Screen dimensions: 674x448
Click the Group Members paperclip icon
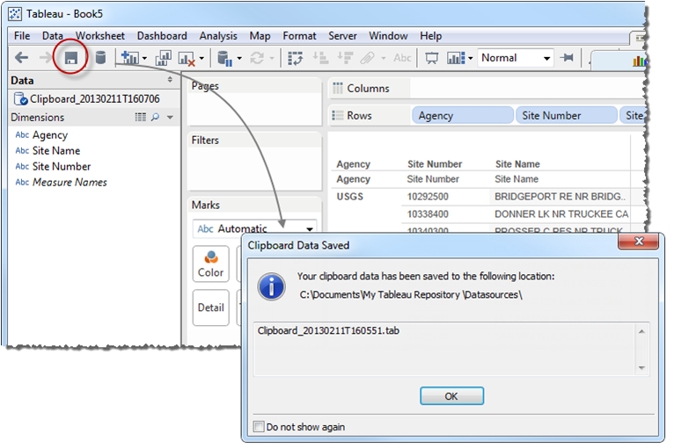pyautogui.click(x=368, y=58)
